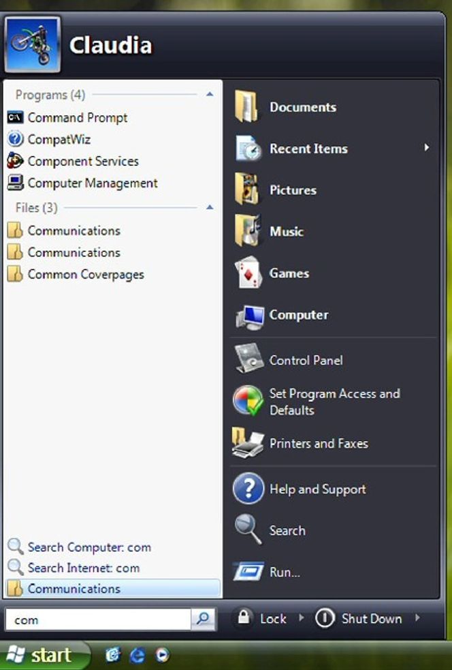Image resolution: width=452 pixels, height=670 pixels.
Task: Open Set Program Access and Defaults
Action: (317, 401)
